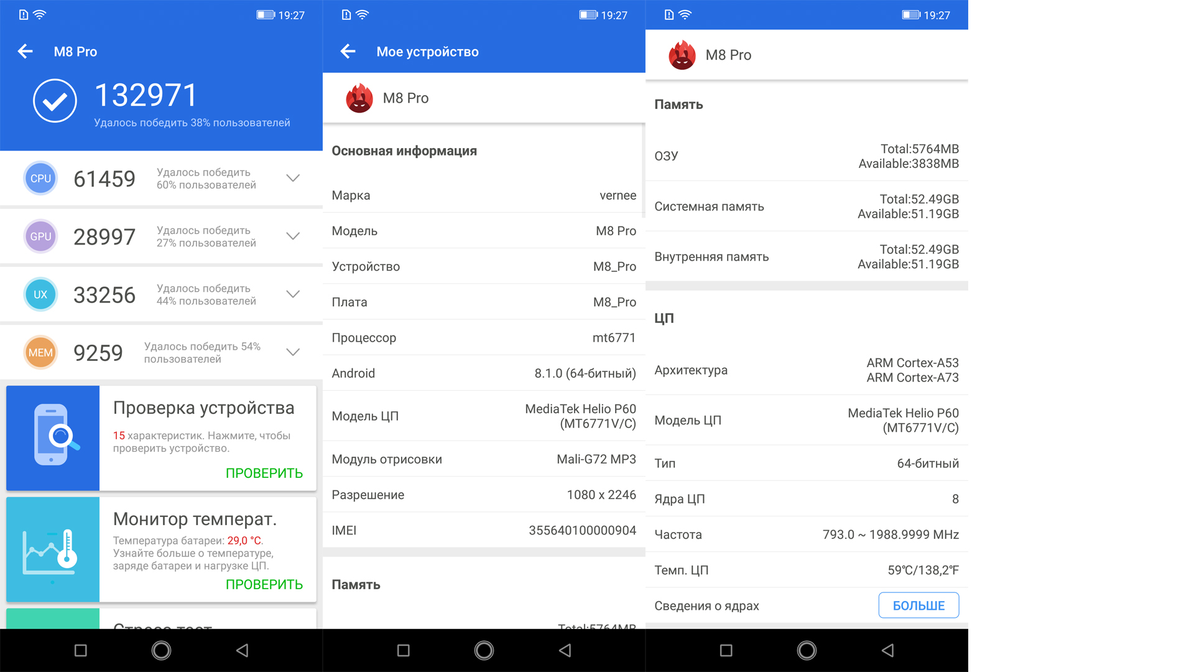Tap Основная информация section header

[x=404, y=151]
